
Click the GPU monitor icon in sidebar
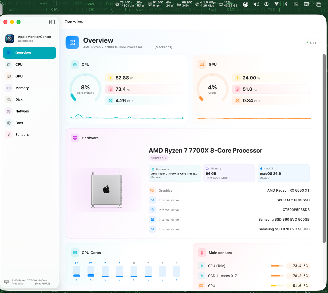(x=9, y=76)
